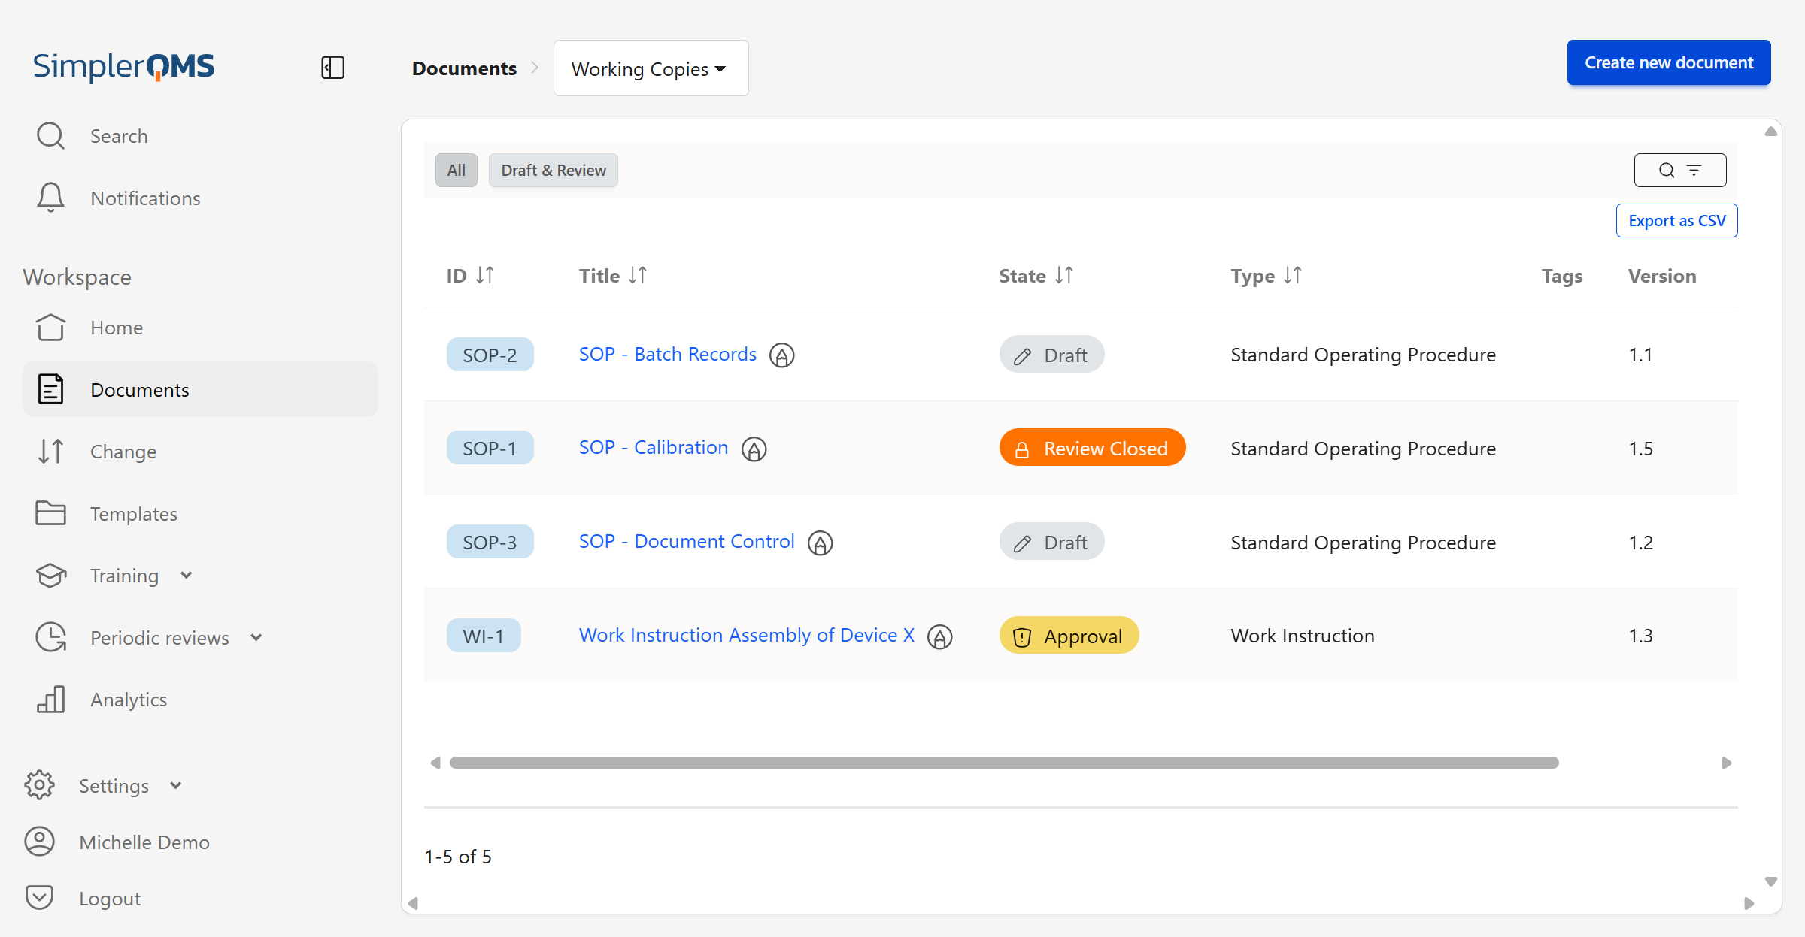Click the Change arrows icon
Image resolution: width=1805 pixels, height=937 pixels.
pyautogui.click(x=50, y=451)
